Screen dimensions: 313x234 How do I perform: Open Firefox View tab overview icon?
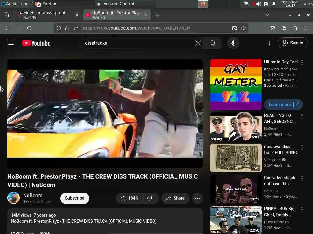pos(6,15)
